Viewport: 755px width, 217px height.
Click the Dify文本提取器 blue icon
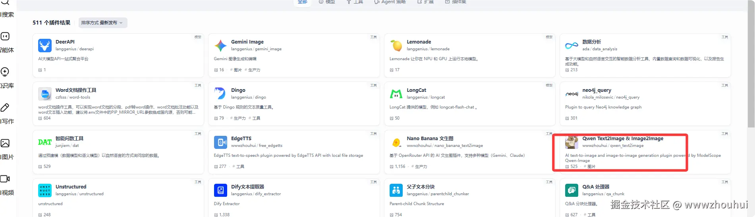click(220, 190)
